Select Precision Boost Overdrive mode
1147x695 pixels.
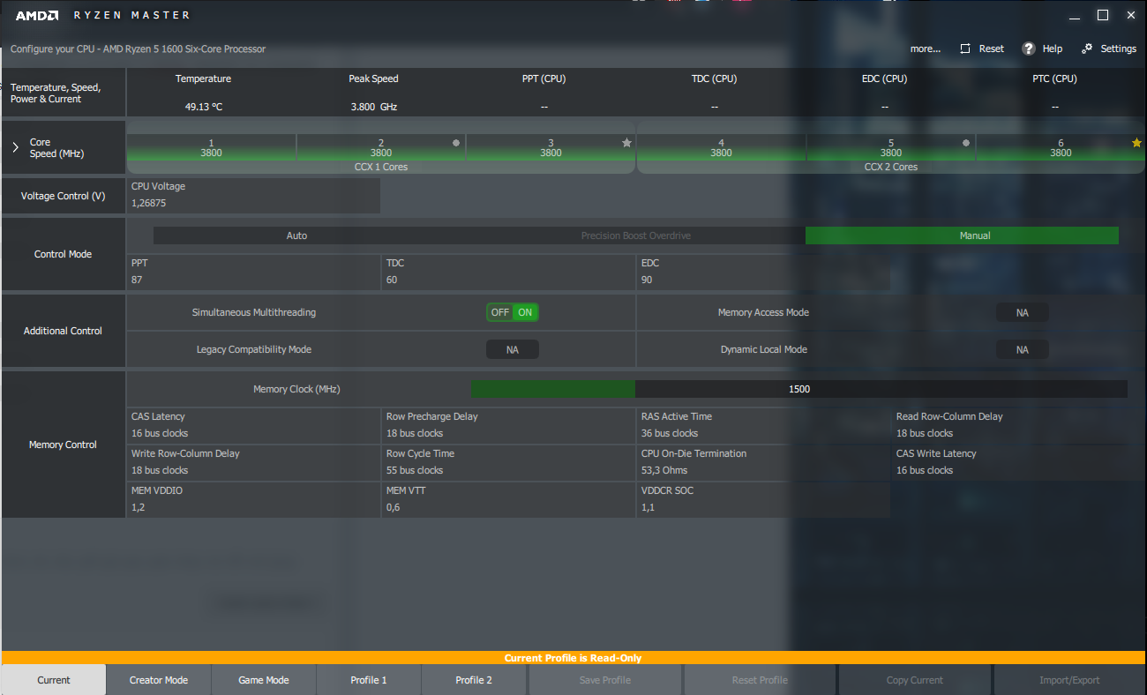(x=635, y=235)
